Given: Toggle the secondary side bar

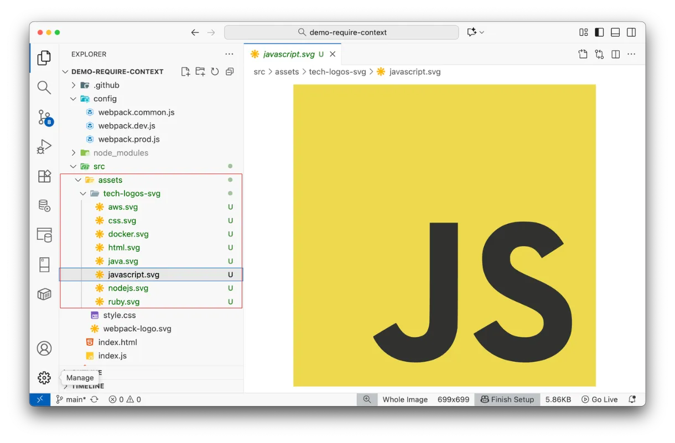Looking at the screenshot, I should 631,33.
